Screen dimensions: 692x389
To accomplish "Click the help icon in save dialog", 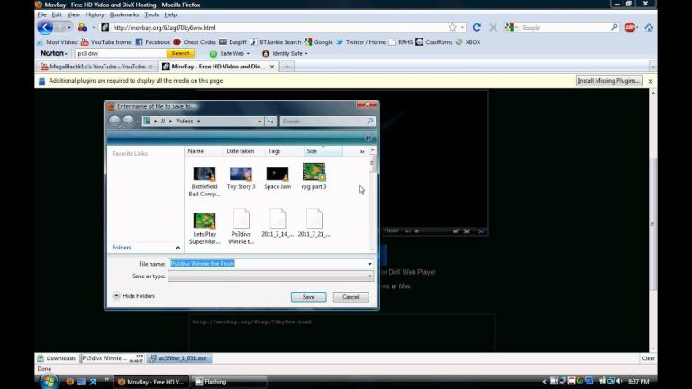I will point(368,138).
